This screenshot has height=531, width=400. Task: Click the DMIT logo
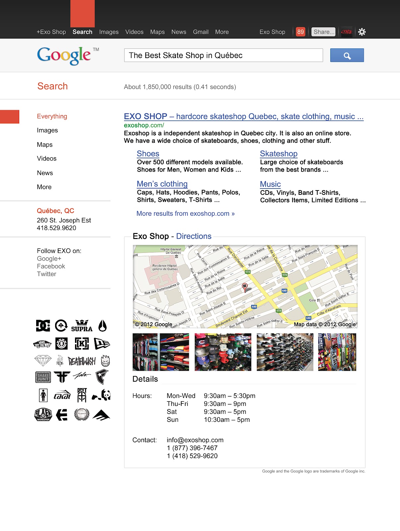[x=82, y=395]
